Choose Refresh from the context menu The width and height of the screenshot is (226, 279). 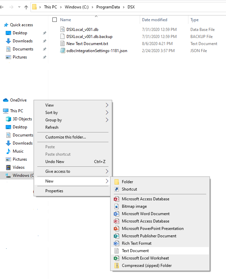point(73,127)
